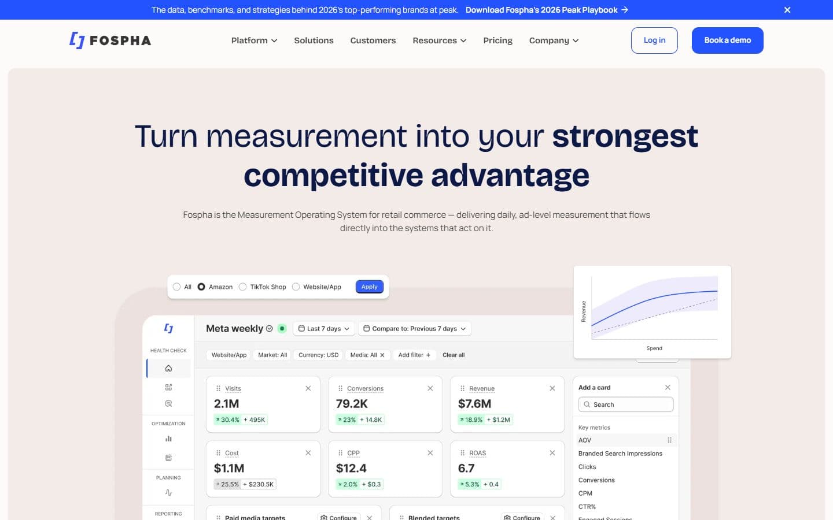Image resolution: width=833 pixels, height=520 pixels.
Task: Select Branded Search Impressions metric
Action: coord(620,454)
